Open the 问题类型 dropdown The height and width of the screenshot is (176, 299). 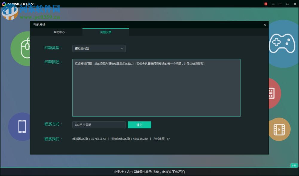122,48
